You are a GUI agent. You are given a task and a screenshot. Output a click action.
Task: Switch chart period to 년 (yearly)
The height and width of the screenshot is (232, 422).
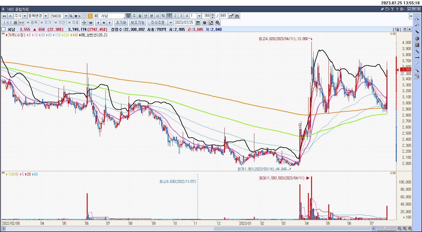pyautogui.click(x=146, y=16)
